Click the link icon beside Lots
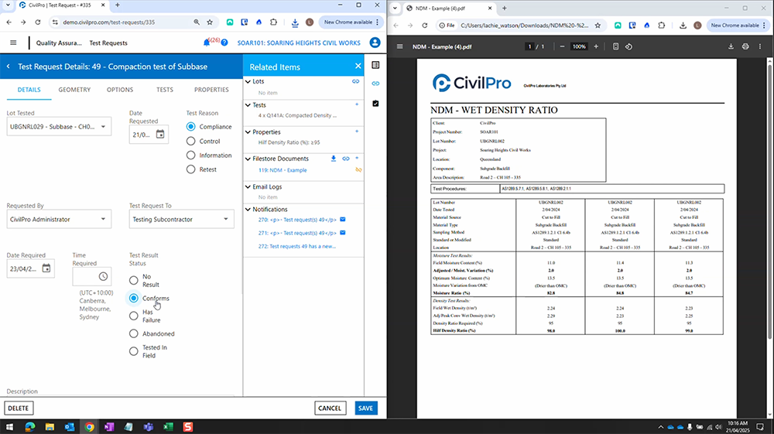This screenshot has width=774, height=434. pyautogui.click(x=355, y=81)
